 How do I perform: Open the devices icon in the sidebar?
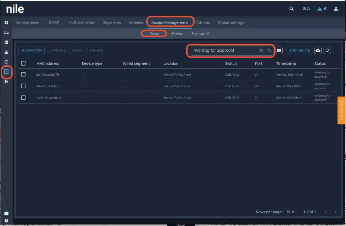coord(7,32)
